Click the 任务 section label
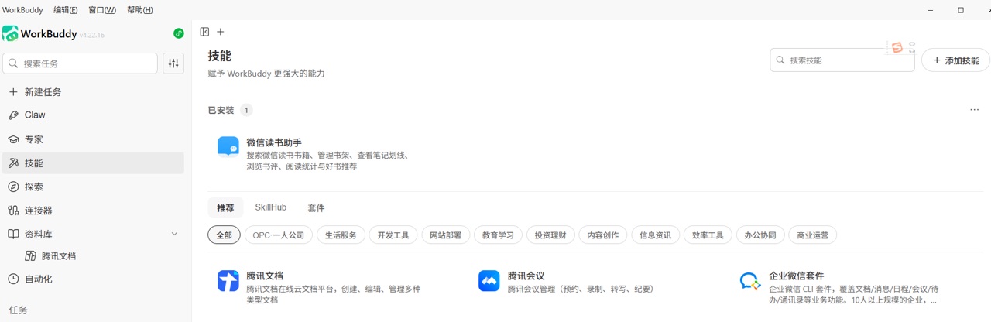 [x=19, y=310]
